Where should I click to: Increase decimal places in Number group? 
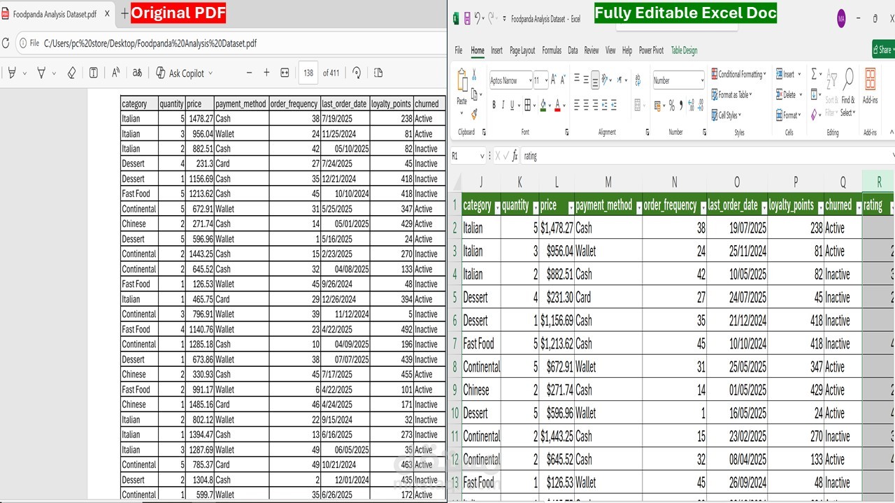click(692, 105)
